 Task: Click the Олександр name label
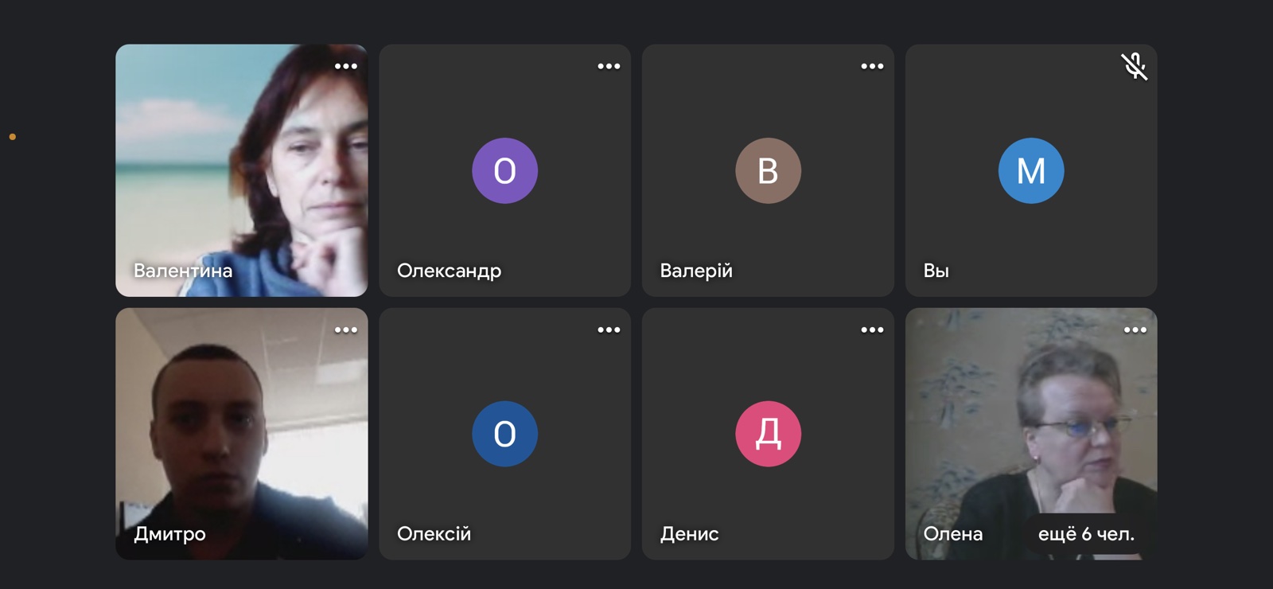pyautogui.click(x=449, y=271)
